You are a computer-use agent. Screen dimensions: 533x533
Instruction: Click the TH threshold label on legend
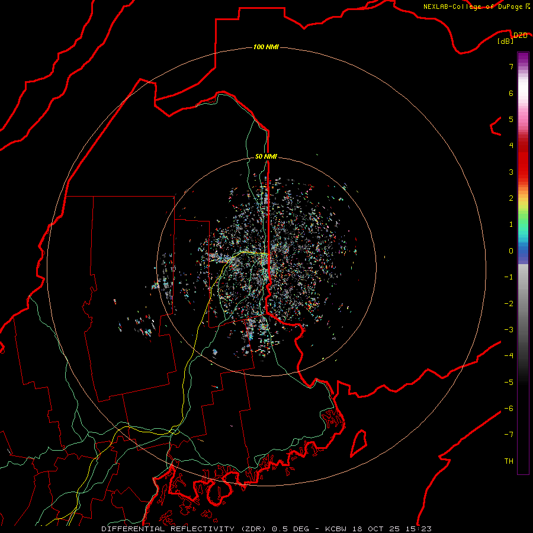(509, 461)
